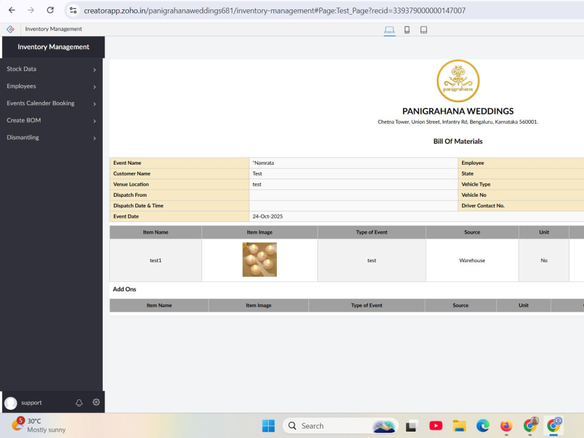Open the candles item image thumbnail
The width and height of the screenshot is (584, 438).
[x=260, y=260]
